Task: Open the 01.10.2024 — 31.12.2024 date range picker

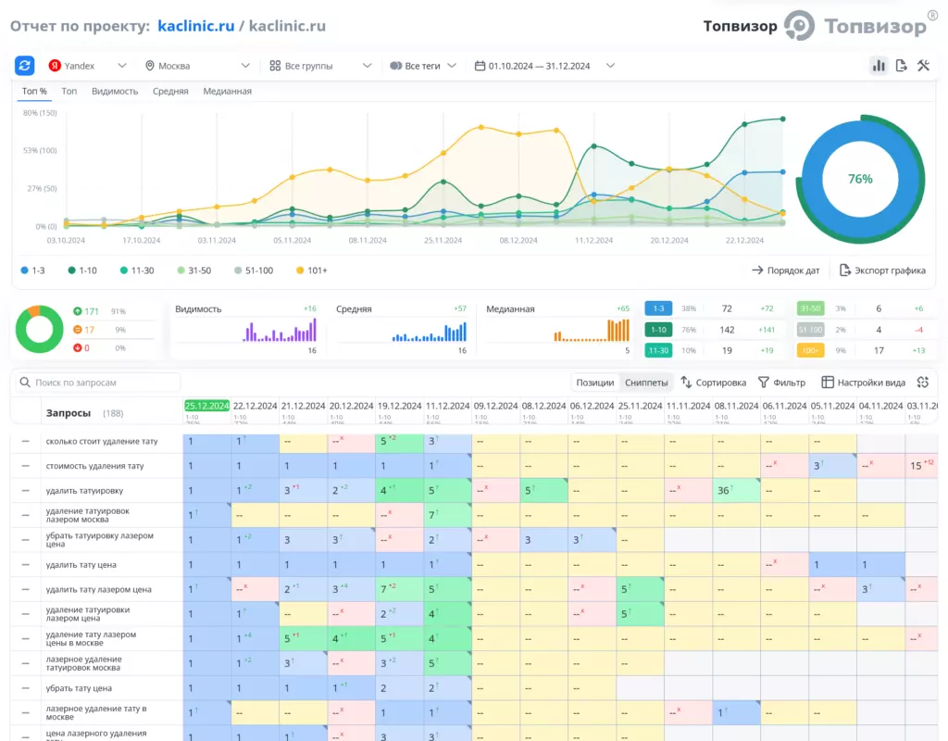Action: click(544, 66)
